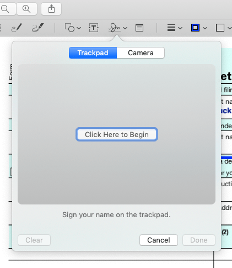Select the Text box tool

pos(94,28)
